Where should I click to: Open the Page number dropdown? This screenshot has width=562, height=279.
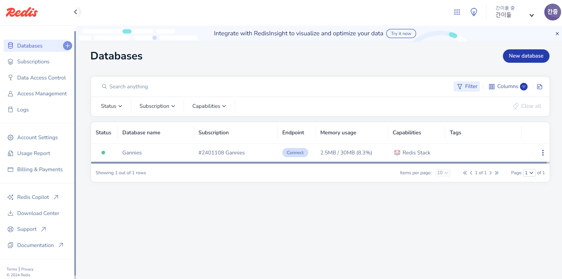tap(529, 173)
